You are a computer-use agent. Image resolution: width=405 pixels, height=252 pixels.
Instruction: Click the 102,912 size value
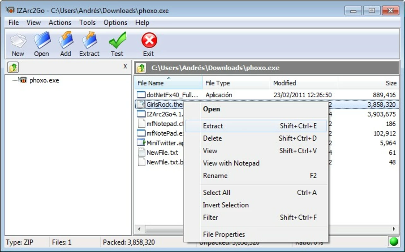click(384, 133)
